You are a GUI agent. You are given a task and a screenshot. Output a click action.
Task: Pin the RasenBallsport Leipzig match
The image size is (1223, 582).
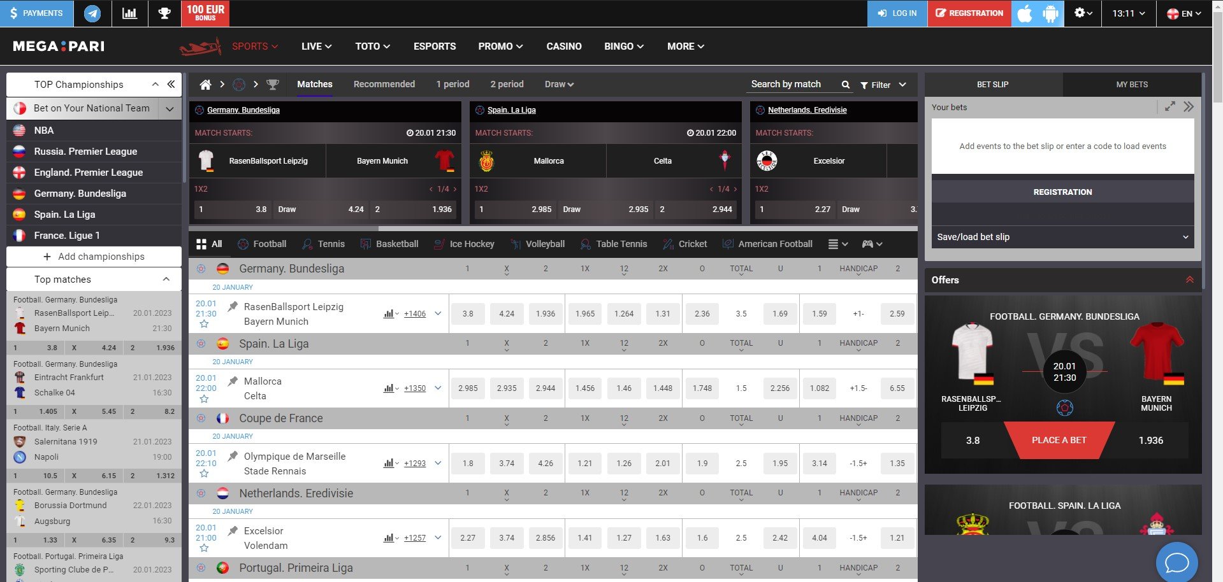[x=233, y=307]
